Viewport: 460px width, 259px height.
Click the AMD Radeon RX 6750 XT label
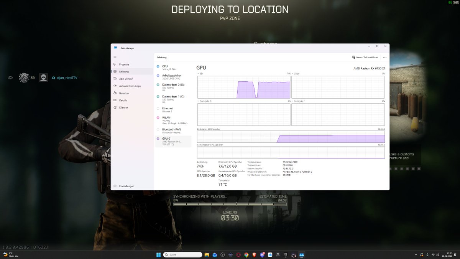369,68
